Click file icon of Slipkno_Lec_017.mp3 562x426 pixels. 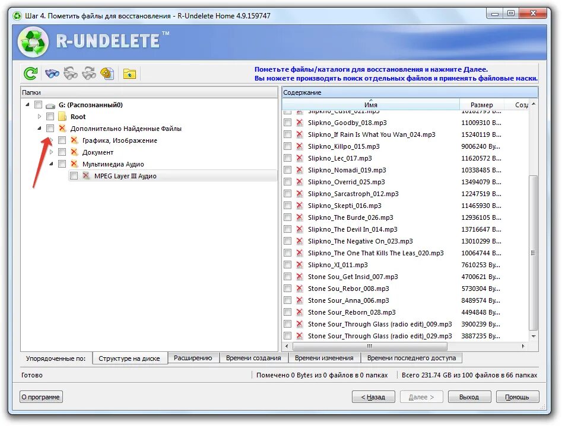click(299, 158)
